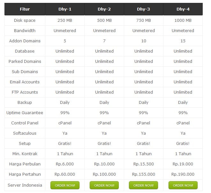The width and height of the screenshot is (211, 193).
Task: Hit ORDER NOW! for the Dhy-4 package
Action: pos(183,185)
